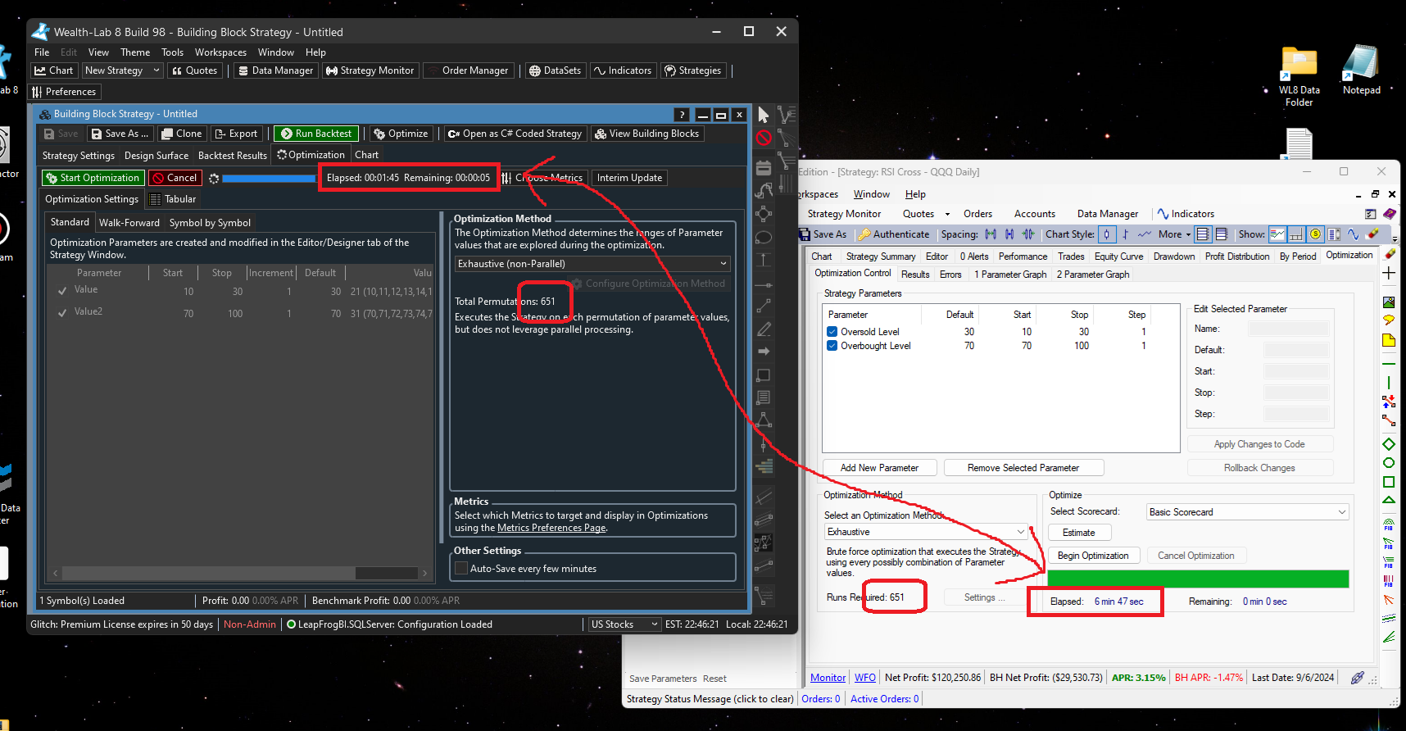Expand the More chart styles dropdown

1176,234
